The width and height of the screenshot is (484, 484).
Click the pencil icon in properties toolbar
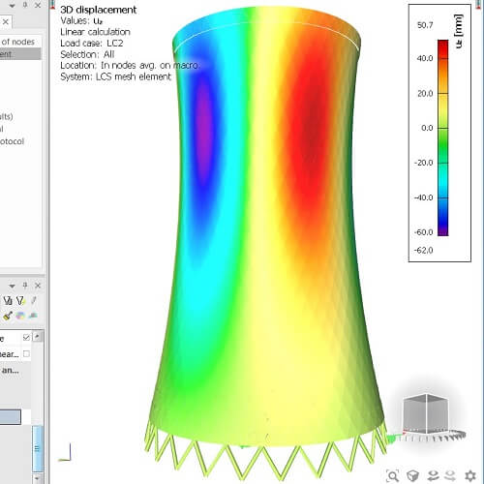point(34,301)
